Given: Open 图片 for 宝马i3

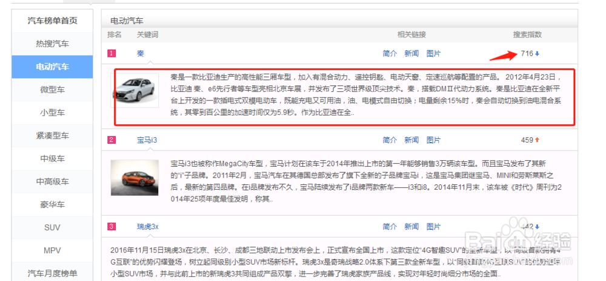Looking at the screenshot, I should tap(433, 140).
